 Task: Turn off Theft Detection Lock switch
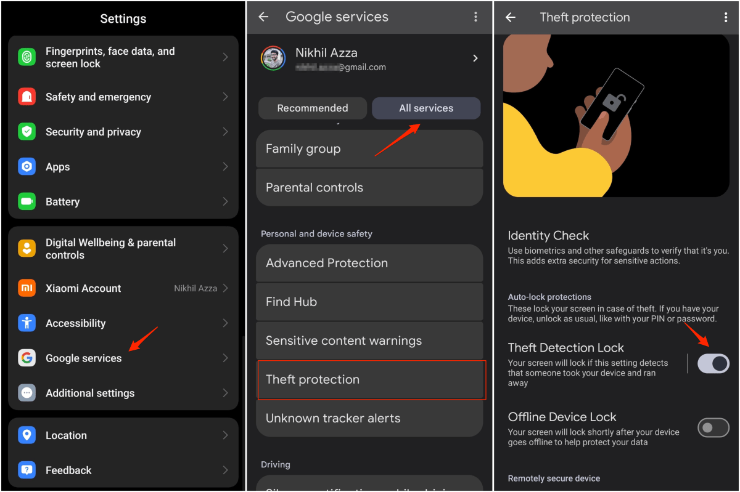click(713, 363)
